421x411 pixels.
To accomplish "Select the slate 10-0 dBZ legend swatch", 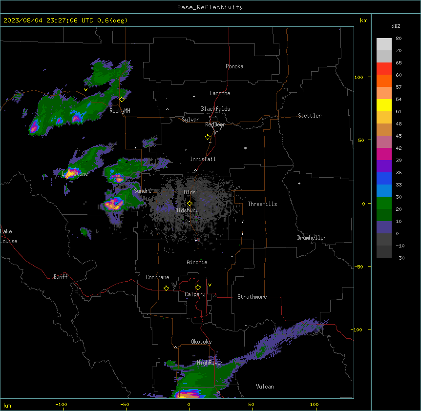I will (x=384, y=227).
